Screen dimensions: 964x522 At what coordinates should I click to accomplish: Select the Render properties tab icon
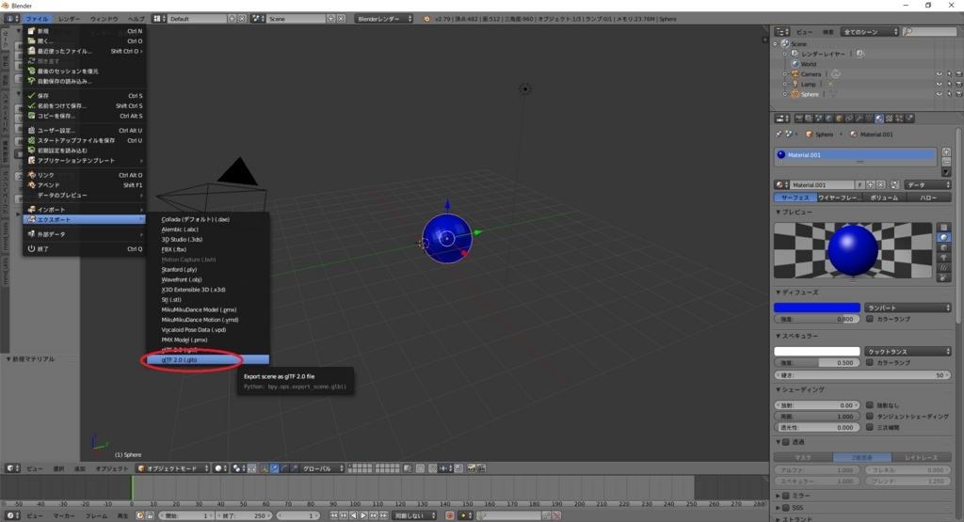[798, 119]
